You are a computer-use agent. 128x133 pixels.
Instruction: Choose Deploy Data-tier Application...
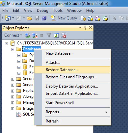(72, 86)
